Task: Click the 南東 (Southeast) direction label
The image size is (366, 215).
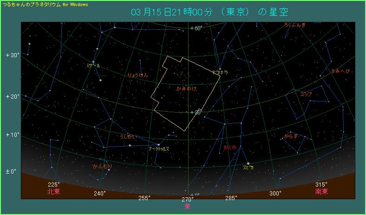Action: (321, 191)
